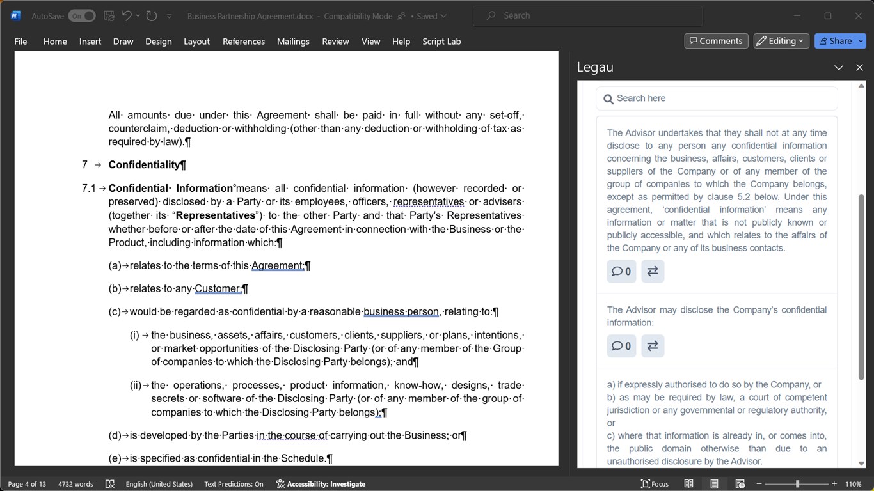Screen dimensions: 874x491
Task: Click the Share button
Action: [835, 41]
